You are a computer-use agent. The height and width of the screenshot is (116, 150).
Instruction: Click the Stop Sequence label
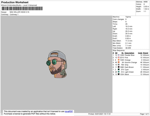(119, 50)
